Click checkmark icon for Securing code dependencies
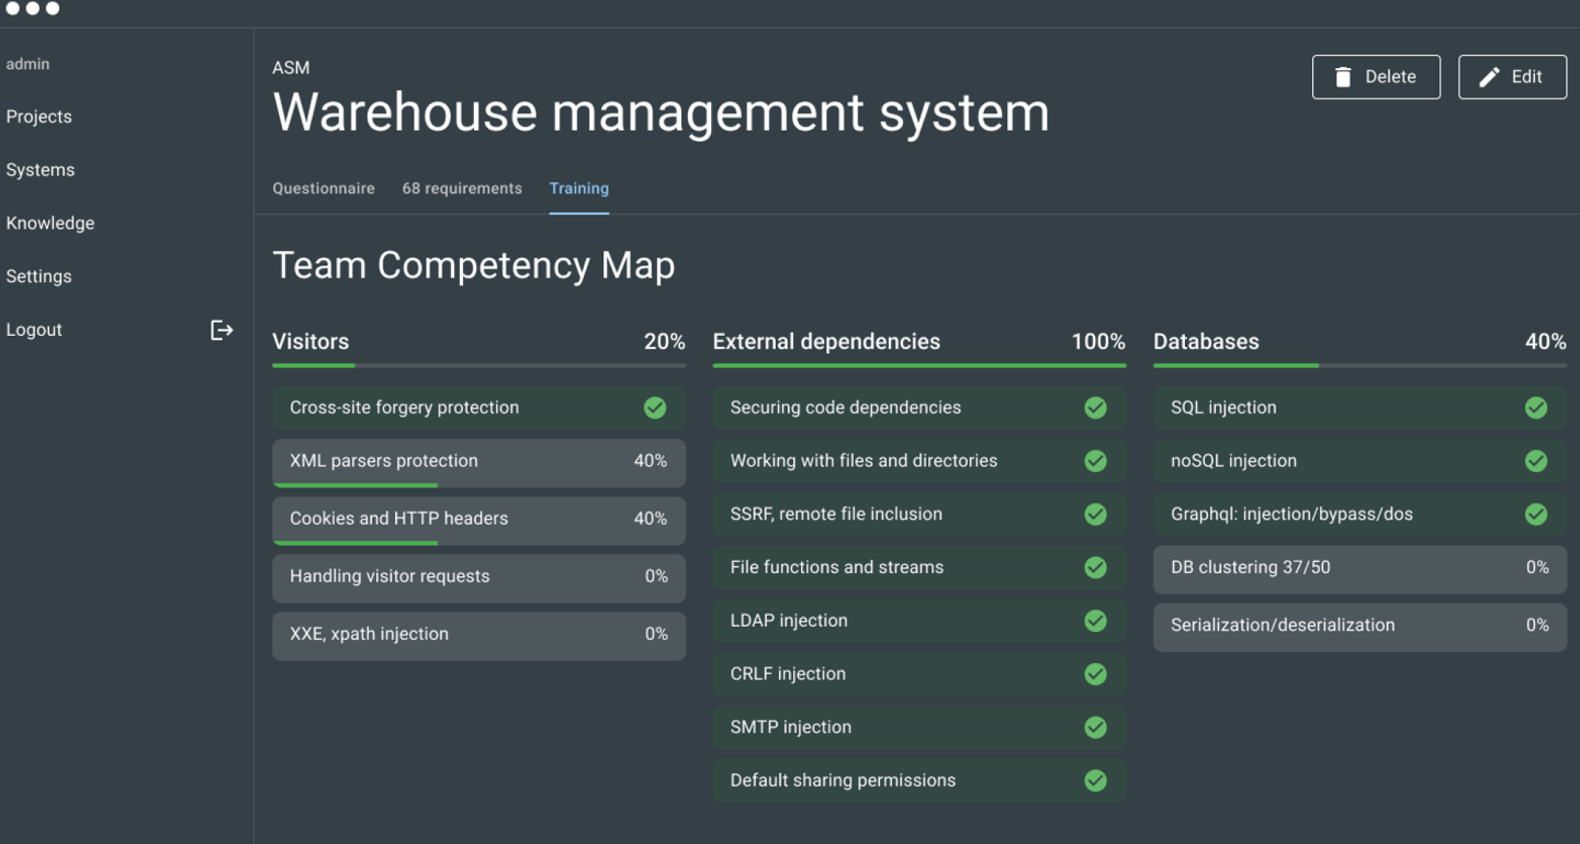This screenshot has width=1580, height=844. (1095, 408)
